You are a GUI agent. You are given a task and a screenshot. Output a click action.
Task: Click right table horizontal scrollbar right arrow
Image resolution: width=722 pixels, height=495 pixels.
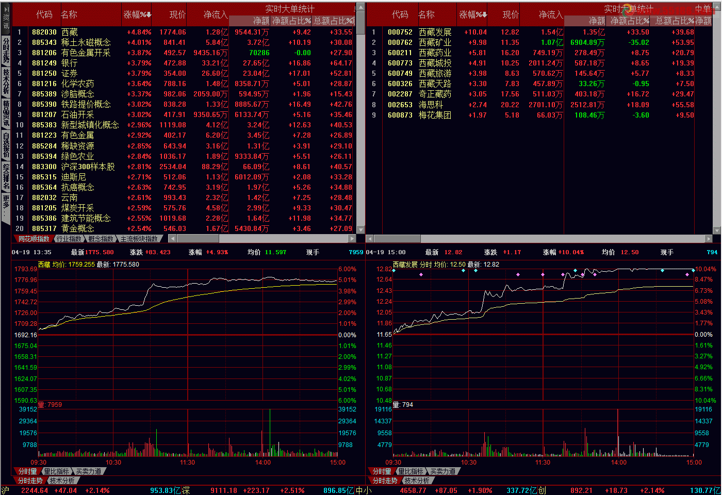[x=708, y=239]
